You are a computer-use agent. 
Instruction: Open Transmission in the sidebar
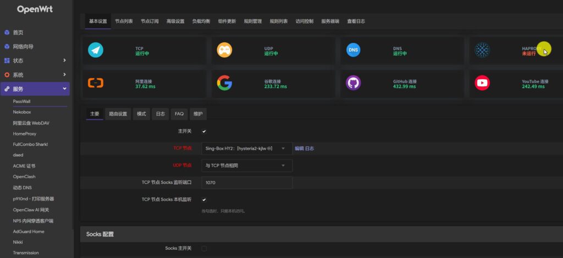26,252
